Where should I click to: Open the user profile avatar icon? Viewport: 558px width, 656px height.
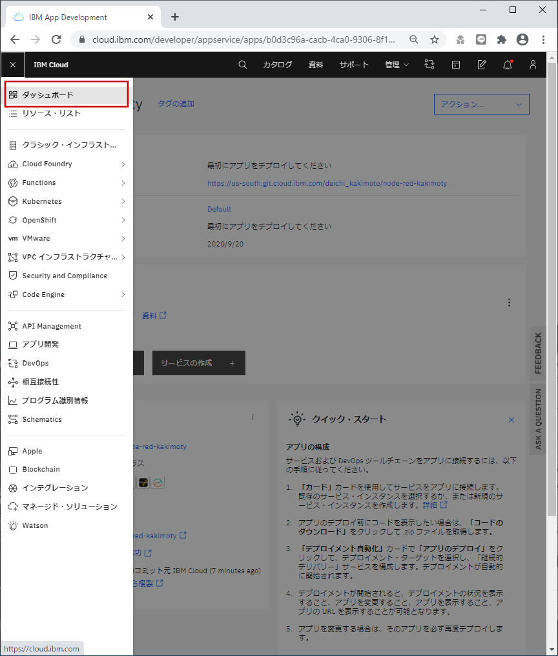tap(533, 65)
